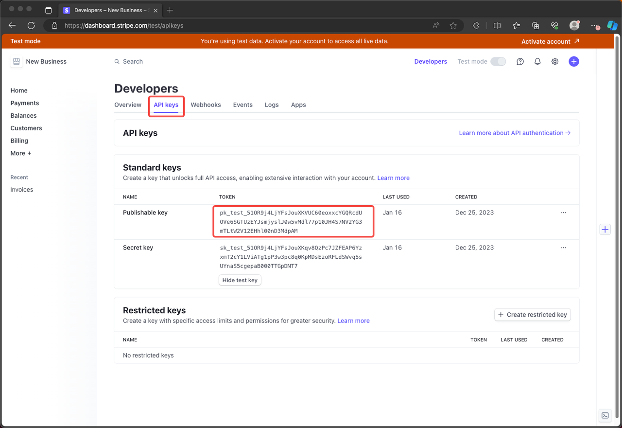Image resolution: width=622 pixels, height=428 pixels.
Task: Open Customers in sidebar
Action: [x=26, y=128]
